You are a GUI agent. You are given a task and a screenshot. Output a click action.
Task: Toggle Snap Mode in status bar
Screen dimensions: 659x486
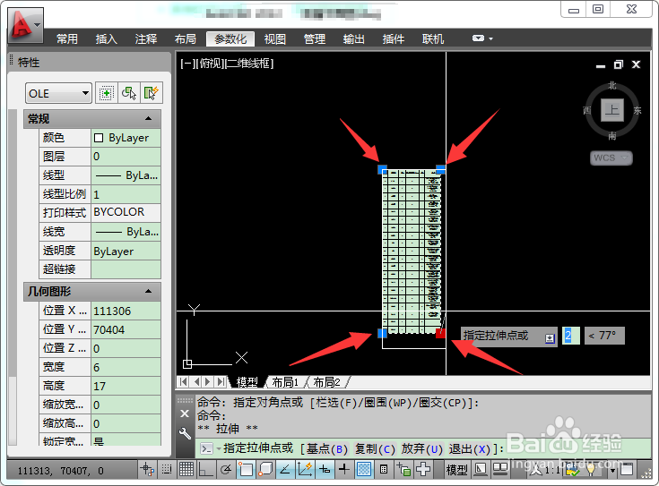167,469
